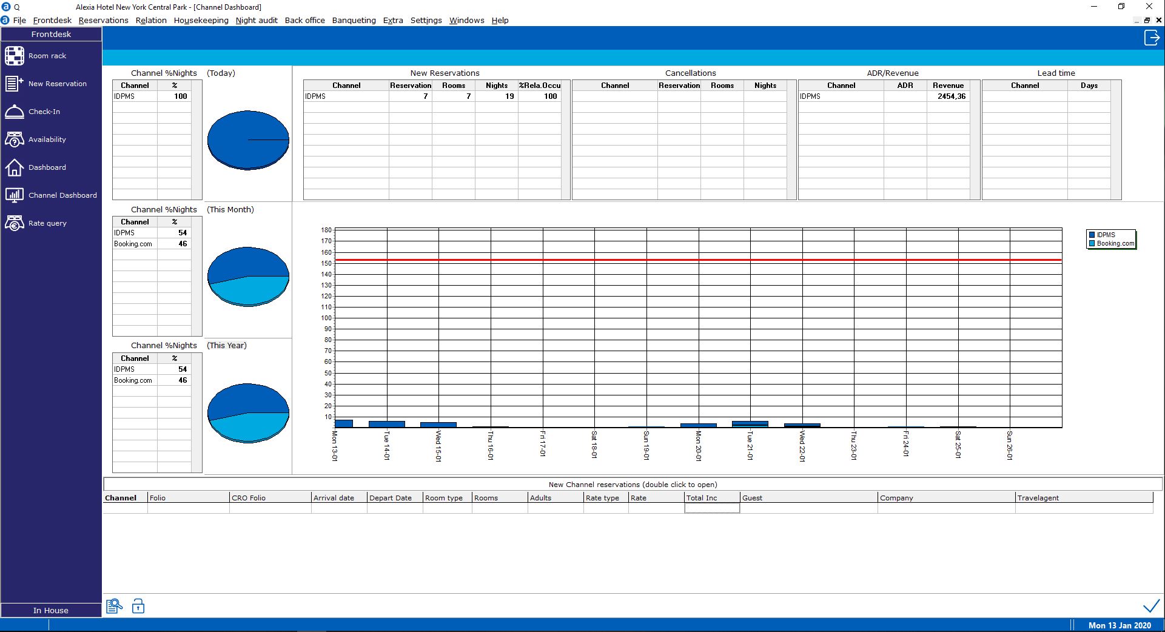Image resolution: width=1165 pixels, height=632 pixels.
Task: Open the Banqueting menu
Action: click(354, 20)
